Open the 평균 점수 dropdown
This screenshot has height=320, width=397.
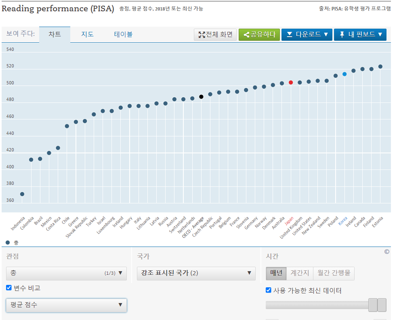(x=66, y=305)
